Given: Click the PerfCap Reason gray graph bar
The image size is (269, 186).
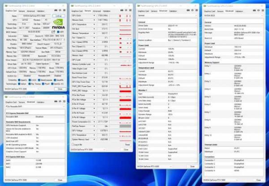Looking at the screenshot, I should (125, 126).
